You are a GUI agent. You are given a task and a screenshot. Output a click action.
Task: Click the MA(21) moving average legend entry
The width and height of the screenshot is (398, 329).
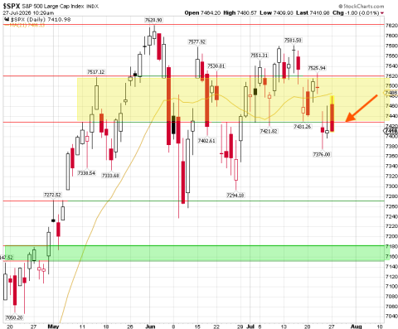[27, 25]
